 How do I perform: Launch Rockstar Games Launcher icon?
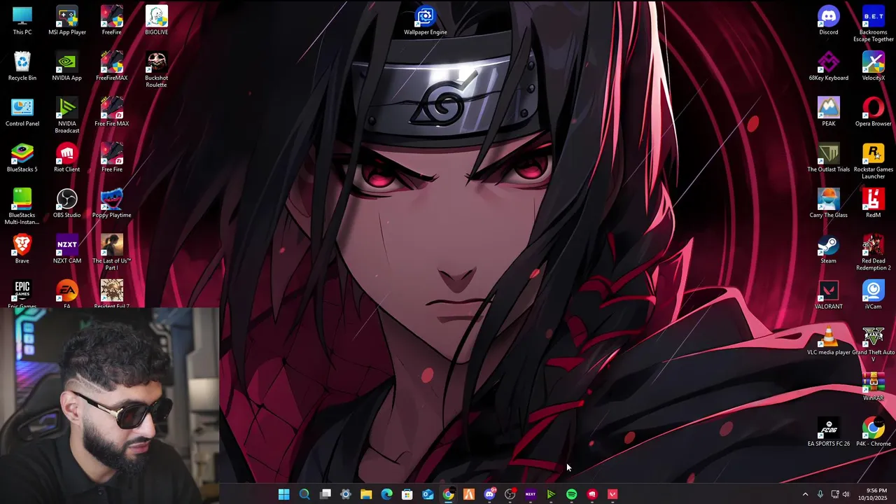coord(874,161)
